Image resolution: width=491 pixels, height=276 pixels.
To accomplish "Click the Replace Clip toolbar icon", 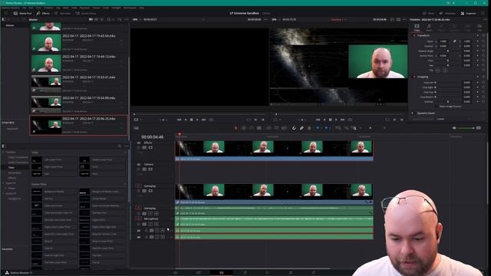I will (284, 128).
